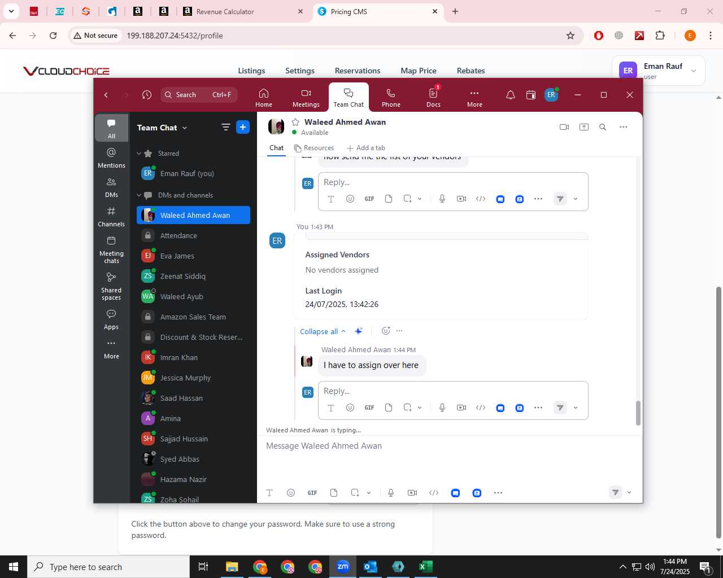Open Meeting chats in the sidebar
The height and width of the screenshot is (578, 723).
111,249
